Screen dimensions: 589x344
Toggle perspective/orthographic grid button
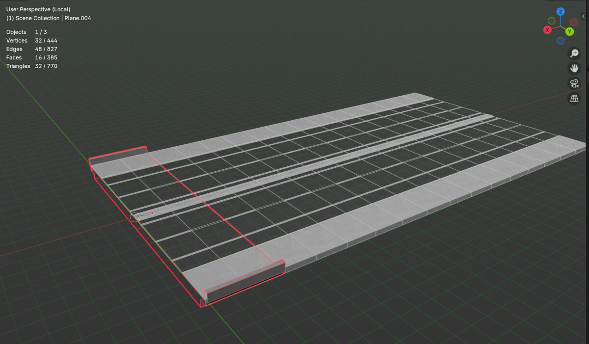(x=574, y=99)
